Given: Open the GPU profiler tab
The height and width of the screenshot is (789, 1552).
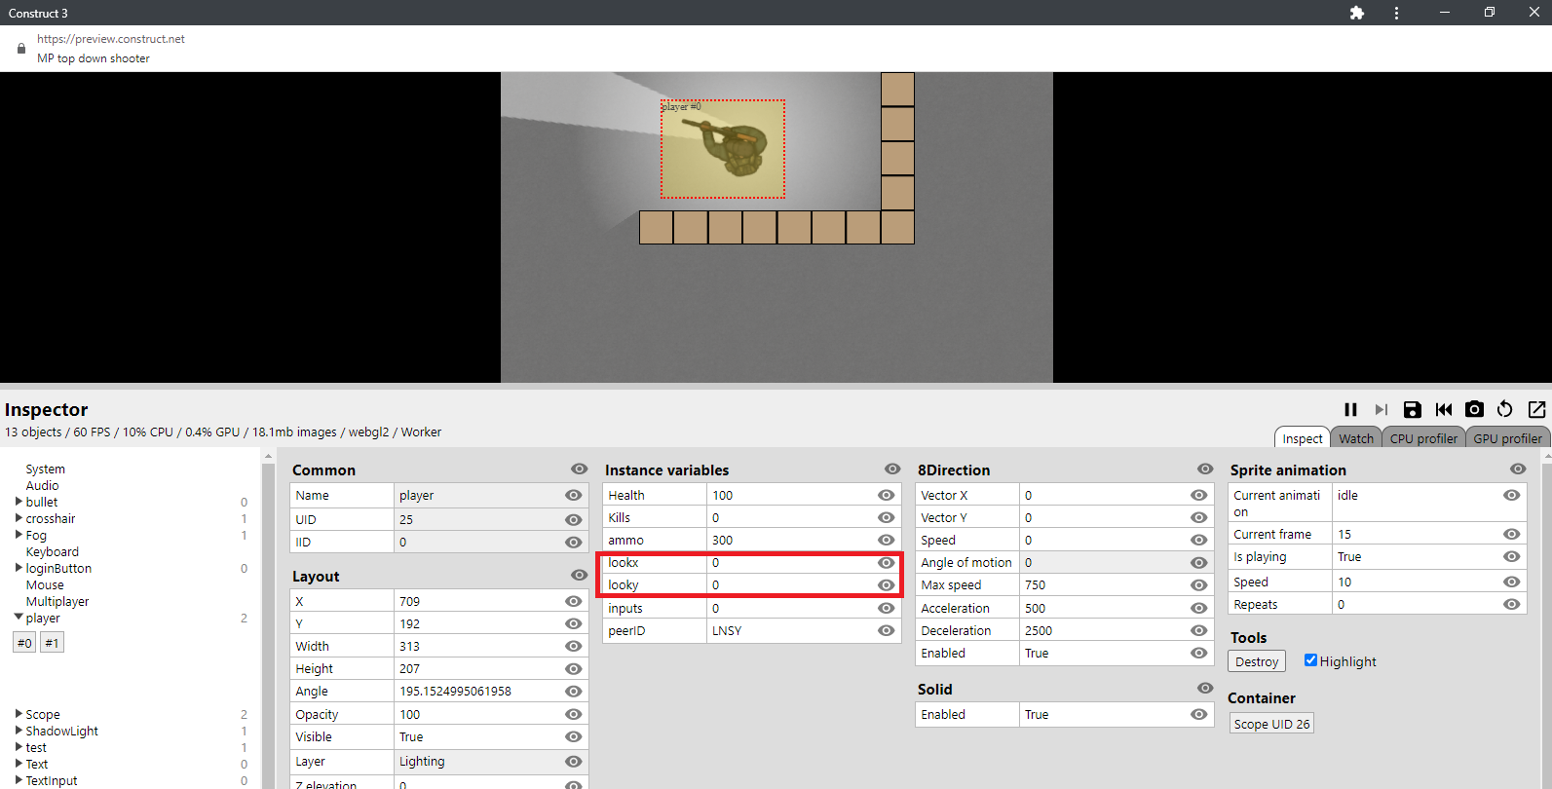Looking at the screenshot, I should click(1507, 438).
